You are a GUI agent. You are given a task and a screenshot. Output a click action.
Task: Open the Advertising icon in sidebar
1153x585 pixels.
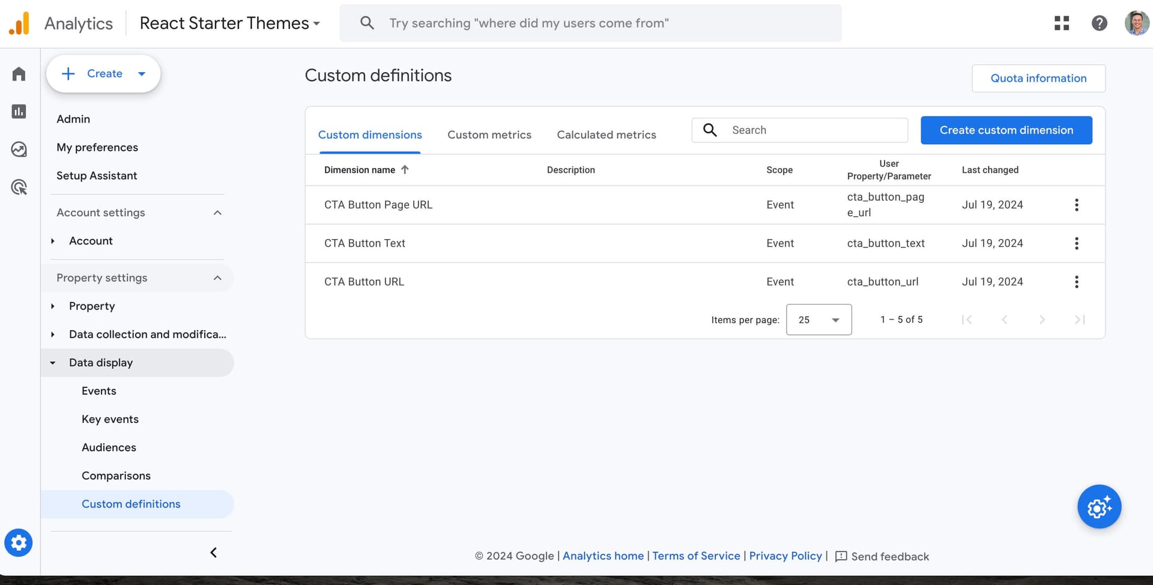pos(19,187)
